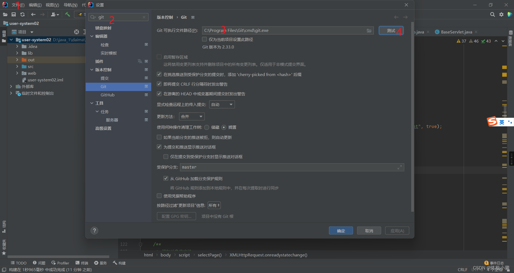Open the Build (构建) tool window

point(119,263)
